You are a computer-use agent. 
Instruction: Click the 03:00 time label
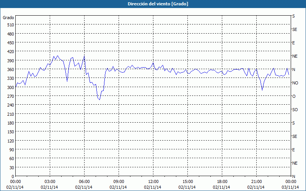click(50, 182)
